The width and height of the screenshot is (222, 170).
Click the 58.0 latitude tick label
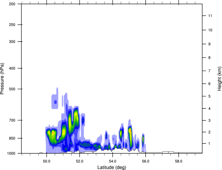pos(179,161)
